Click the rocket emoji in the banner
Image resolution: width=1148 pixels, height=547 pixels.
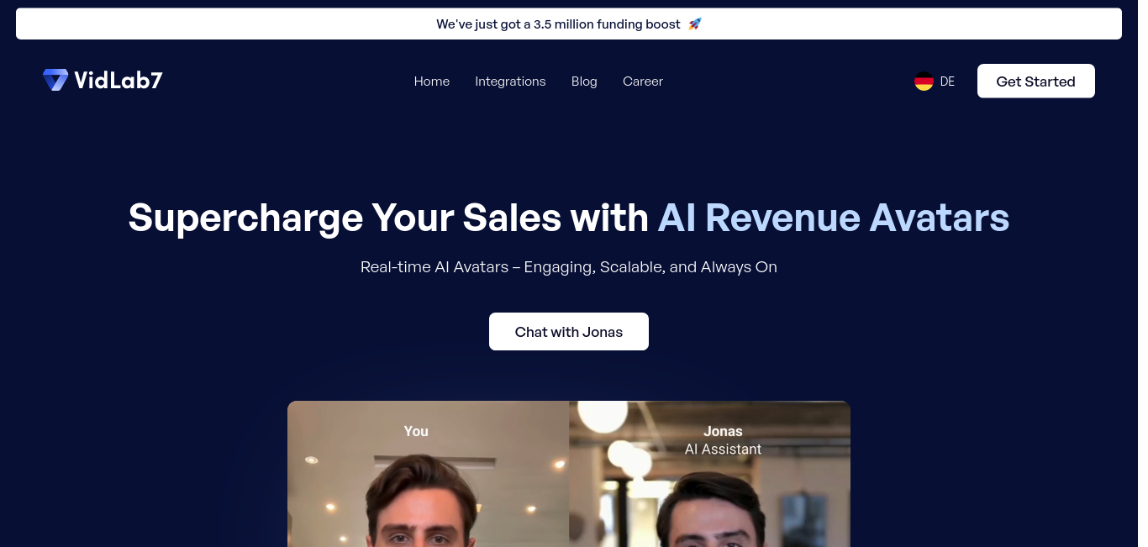point(694,24)
